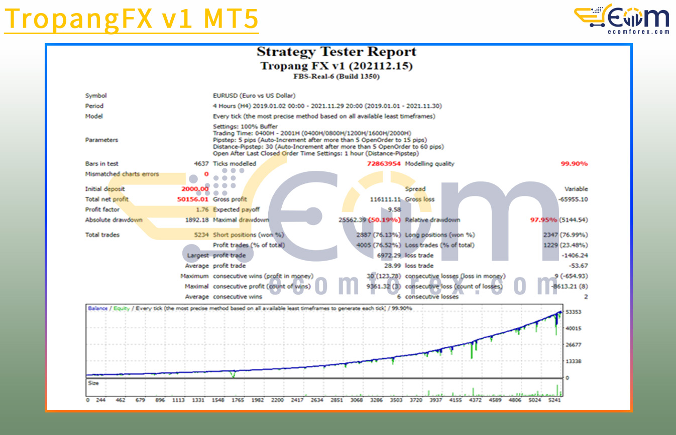Click the Absolute drawdown value 1892.18

(197, 220)
